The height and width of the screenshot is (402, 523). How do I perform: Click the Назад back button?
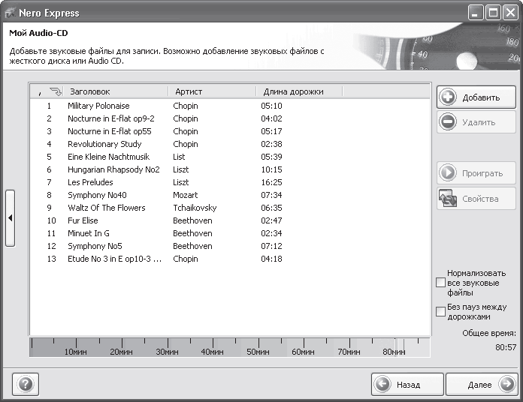407,385
